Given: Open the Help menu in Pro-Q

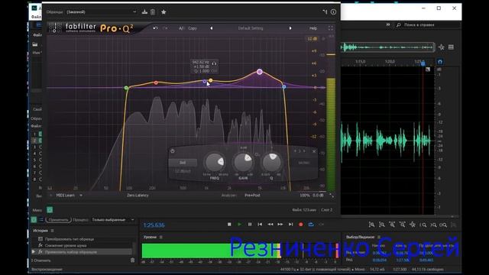Looking at the screenshot, I should coord(313,28).
